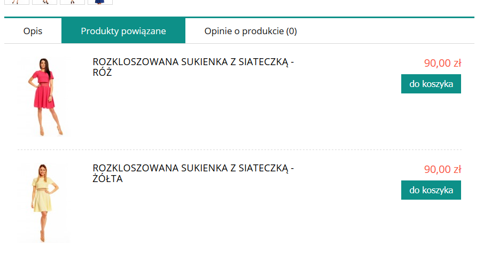
Task: Open the pink dress product image
Action: click(x=44, y=97)
